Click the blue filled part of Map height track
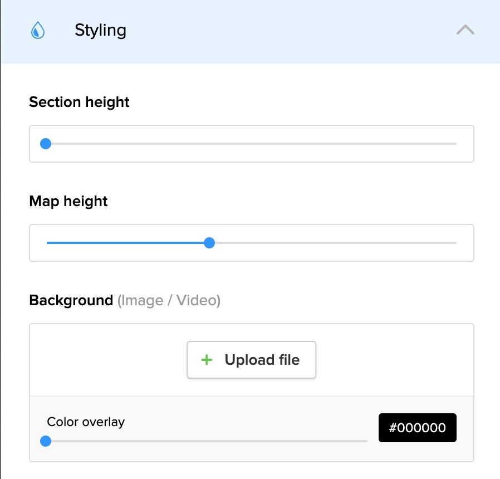500x479 pixels. click(128, 243)
